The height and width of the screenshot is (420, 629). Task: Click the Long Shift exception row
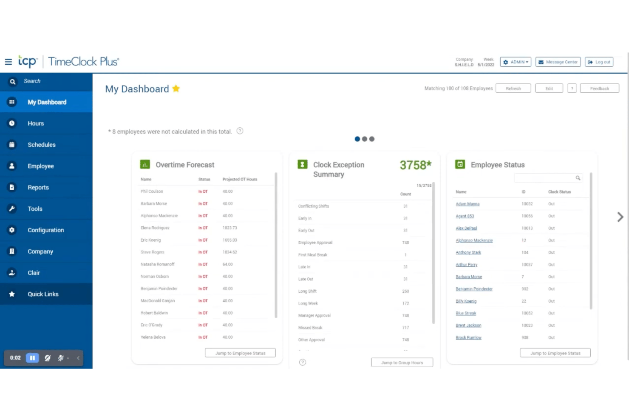(363, 291)
